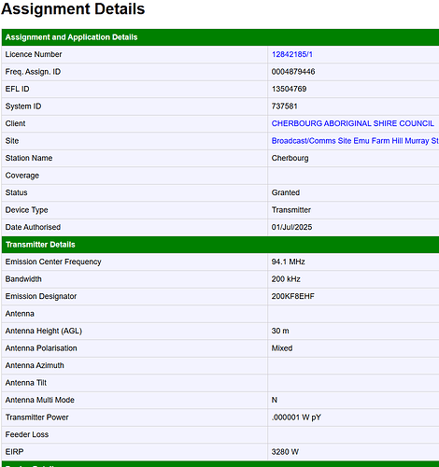The image size is (439, 467).
Task: Click the Emission Designator value 200KF8EHF
Action: pyautogui.click(x=292, y=296)
